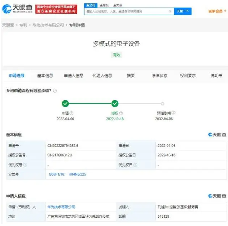The image size is (228, 226).
Task: Switch to the 代理人信息 tab
Action: 102,76
